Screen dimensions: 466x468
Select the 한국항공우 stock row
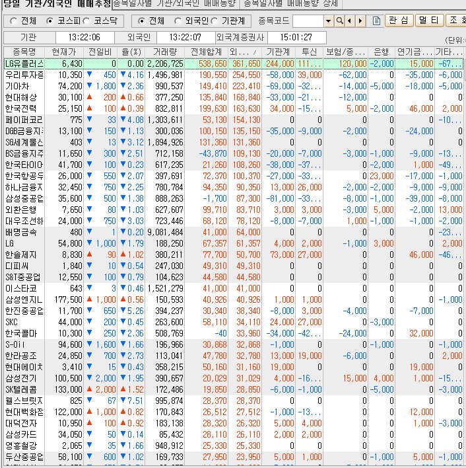pyautogui.click(x=234, y=176)
